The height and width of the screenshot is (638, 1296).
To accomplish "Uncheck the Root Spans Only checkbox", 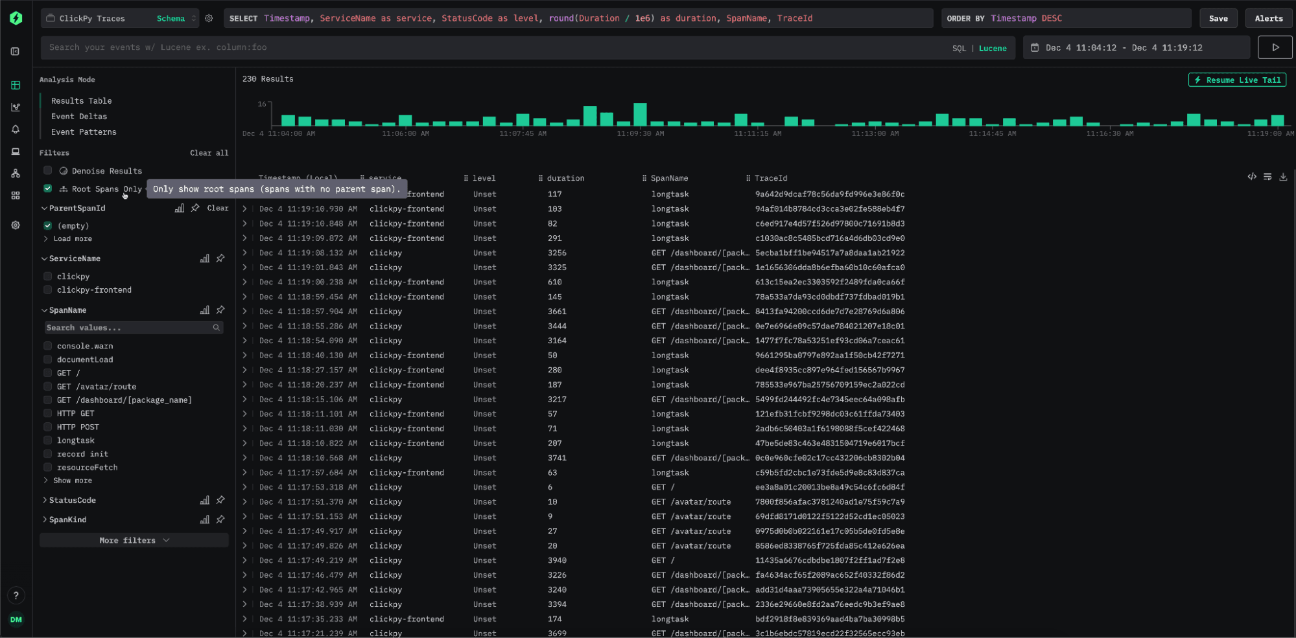I will coord(47,188).
